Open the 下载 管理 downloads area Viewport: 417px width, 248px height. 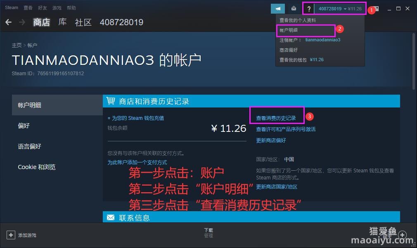point(208,233)
